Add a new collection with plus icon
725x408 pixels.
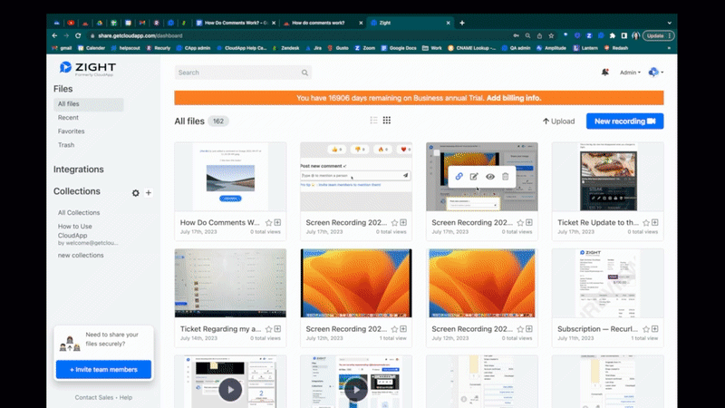(x=149, y=192)
